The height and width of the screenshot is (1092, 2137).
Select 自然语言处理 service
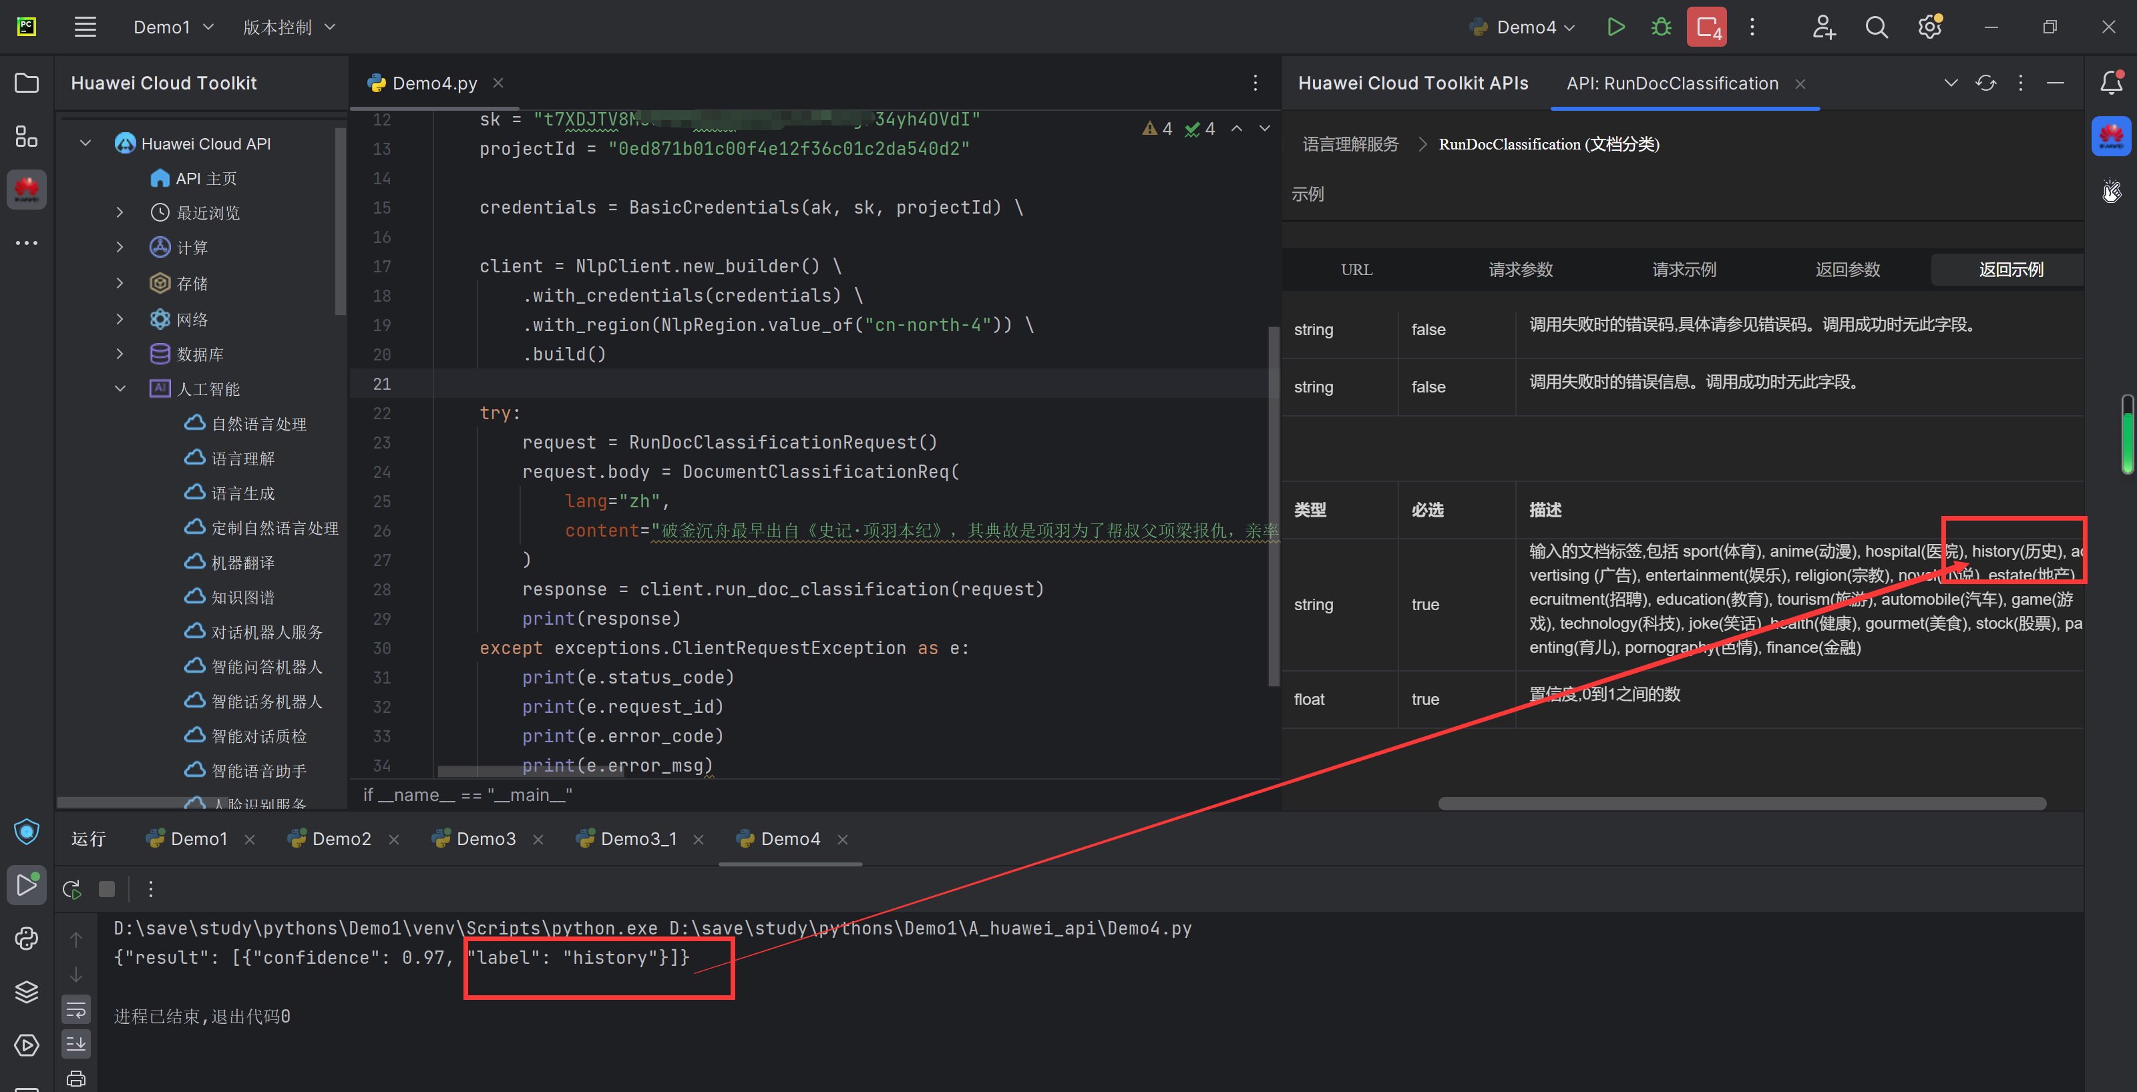click(246, 424)
